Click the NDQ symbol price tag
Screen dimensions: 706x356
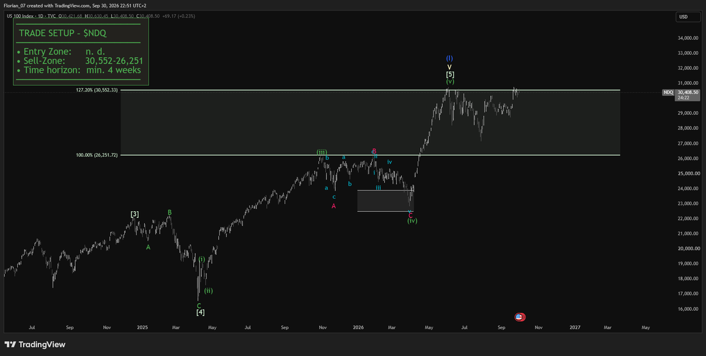[668, 93]
